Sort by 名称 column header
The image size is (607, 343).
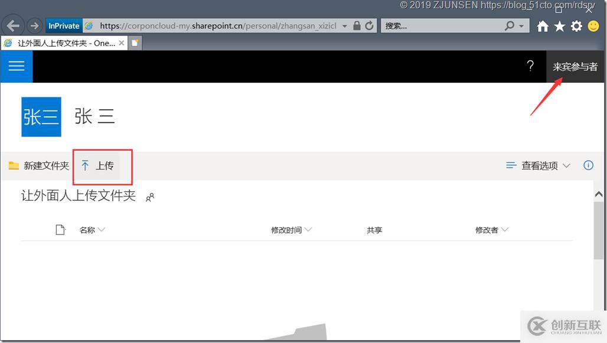coord(92,230)
